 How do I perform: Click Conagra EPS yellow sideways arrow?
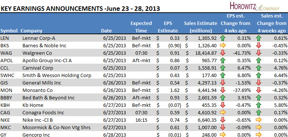pyautogui.click(x=223, y=112)
